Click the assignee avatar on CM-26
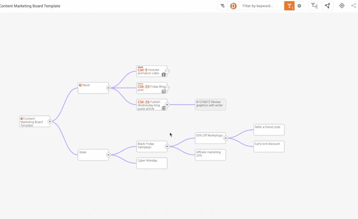Screen dimensions: 358x219 click(x=164, y=108)
